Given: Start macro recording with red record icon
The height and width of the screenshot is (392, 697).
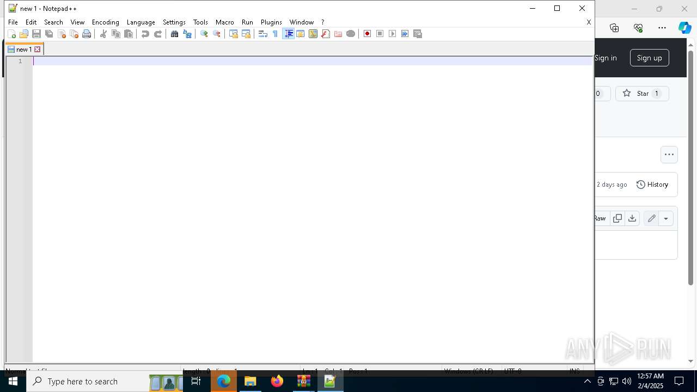Looking at the screenshot, I should [x=368, y=34].
